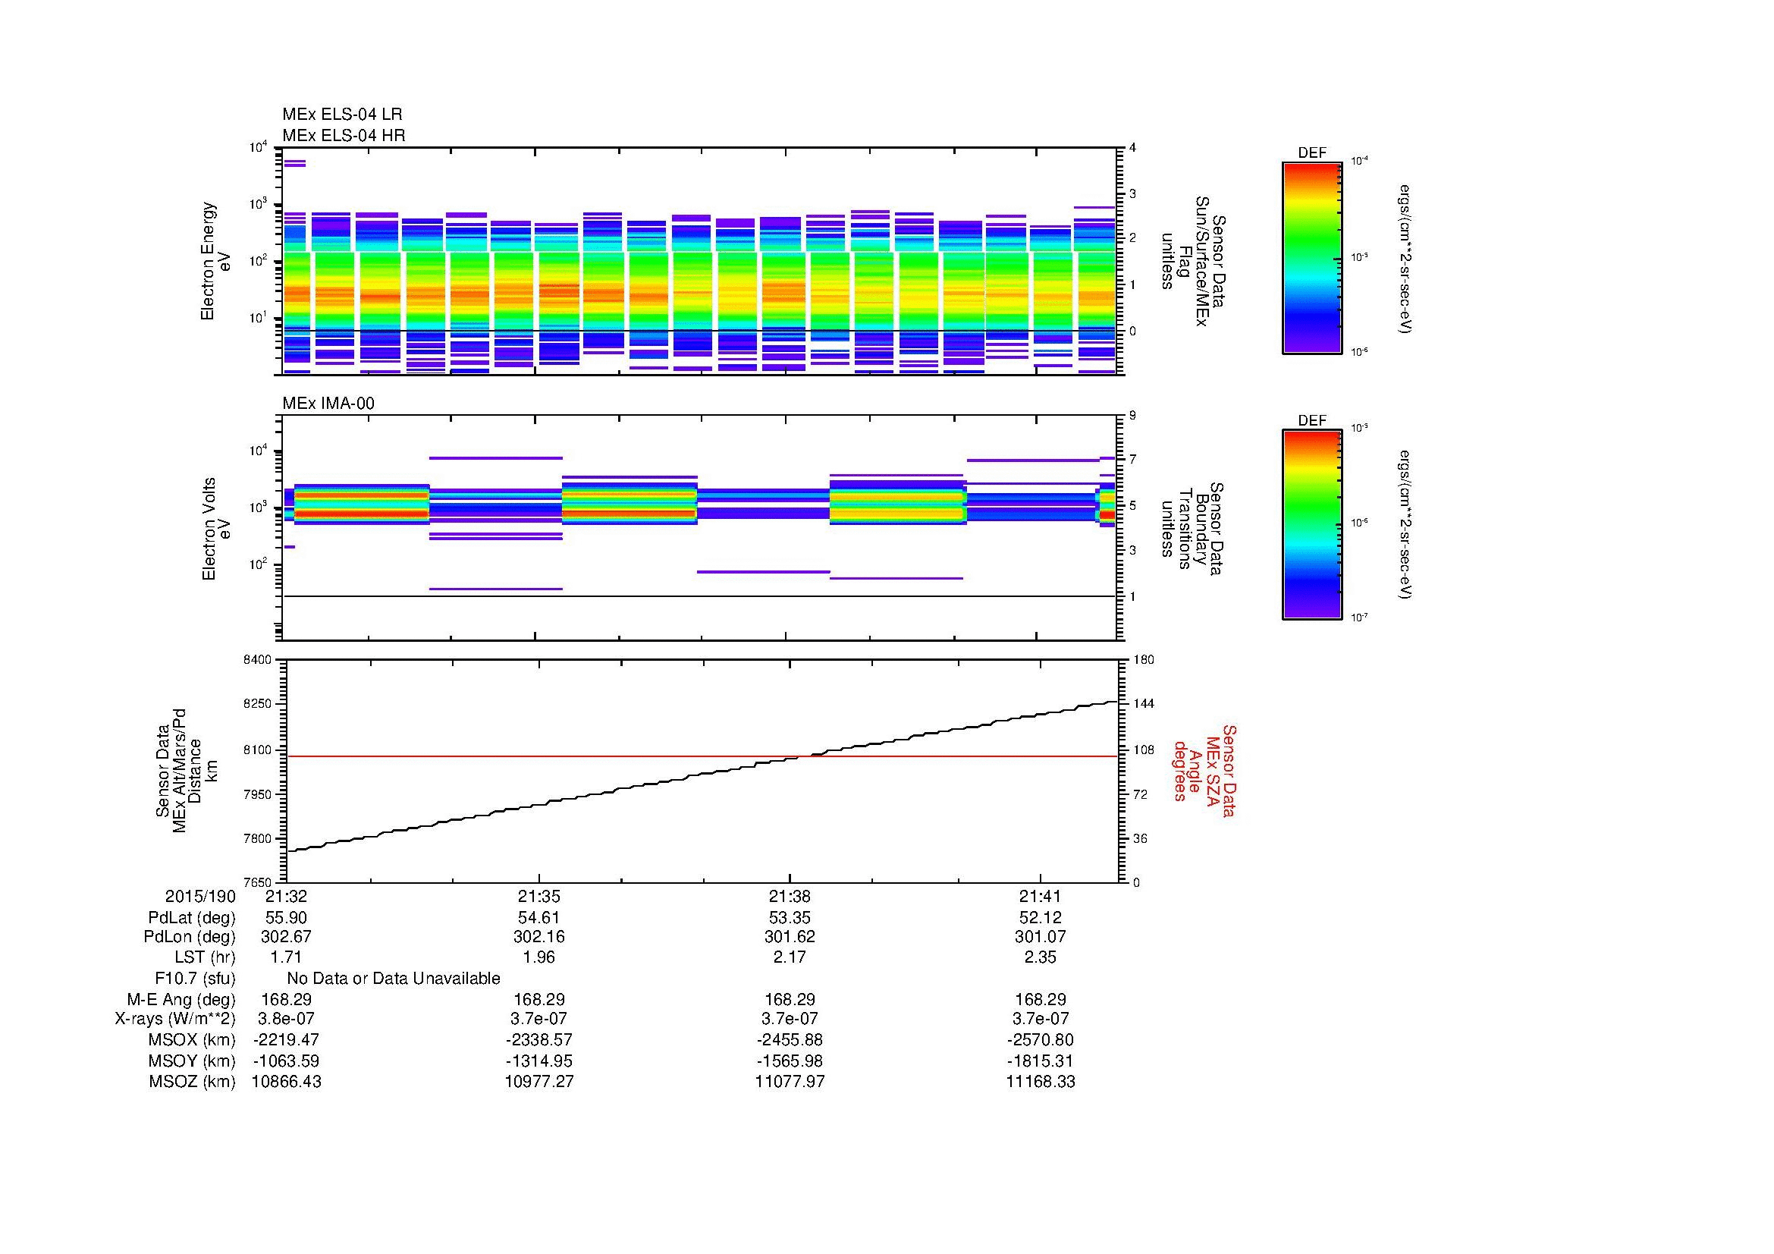Click the LST value '2.35'
Image resolution: width=1774 pixels, height=1254 pixels.
1041,957
